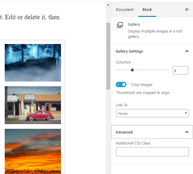Select the orange sunset sky image
This screenshot has width=193, height=174.
[x=33, y=151]
